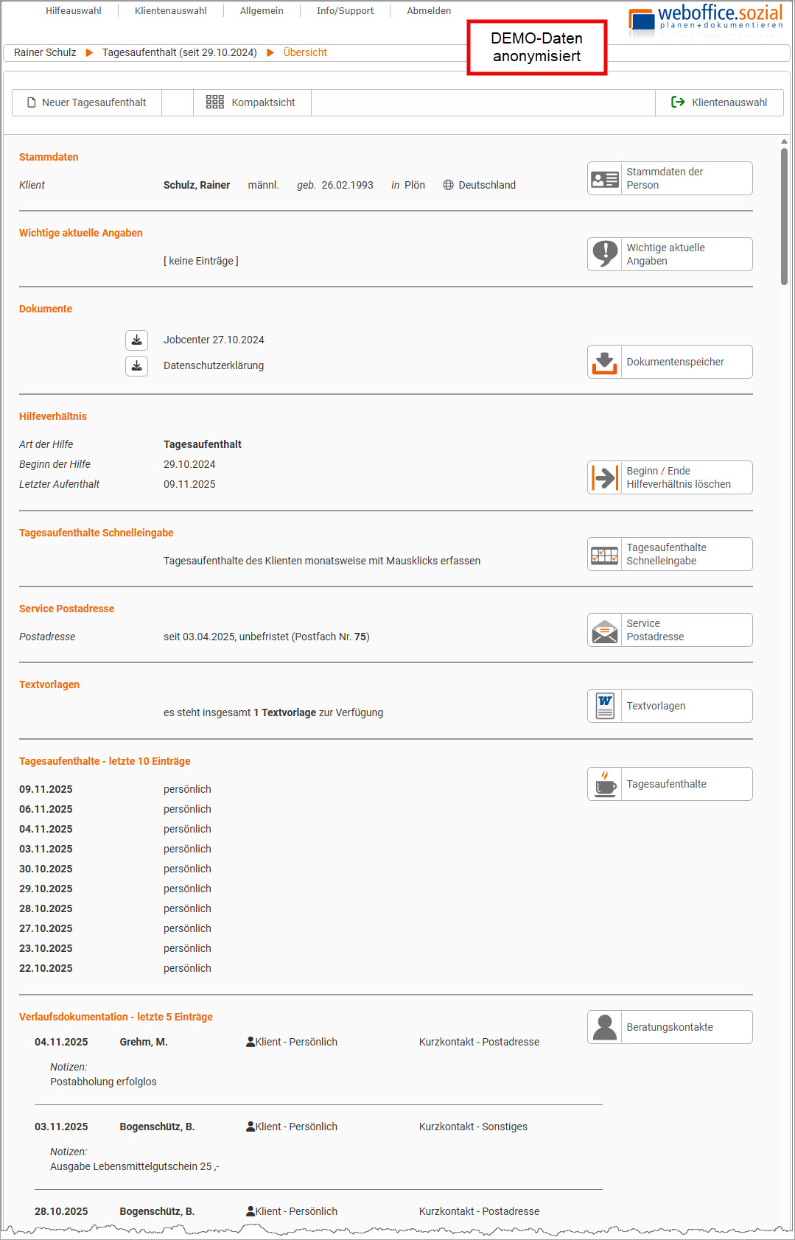Image resolution: width=795 pixels, height=1240 pixels.
Task: Download the Datenschutzerklärung document
Action: (136, 366)
